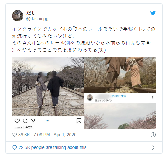Click the Instagram heart icon in photo
The width and height of the screenshot is (168, 158).
(x=17, y=121)
